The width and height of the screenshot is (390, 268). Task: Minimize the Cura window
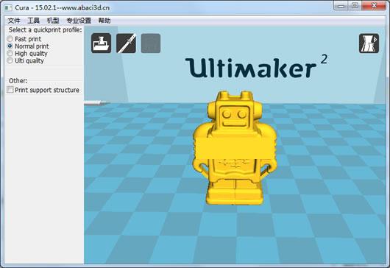point(341,6)
